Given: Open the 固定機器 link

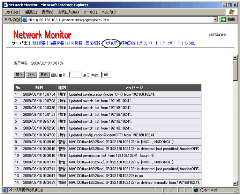Looking at the screenshot, I should click(93, 43).
